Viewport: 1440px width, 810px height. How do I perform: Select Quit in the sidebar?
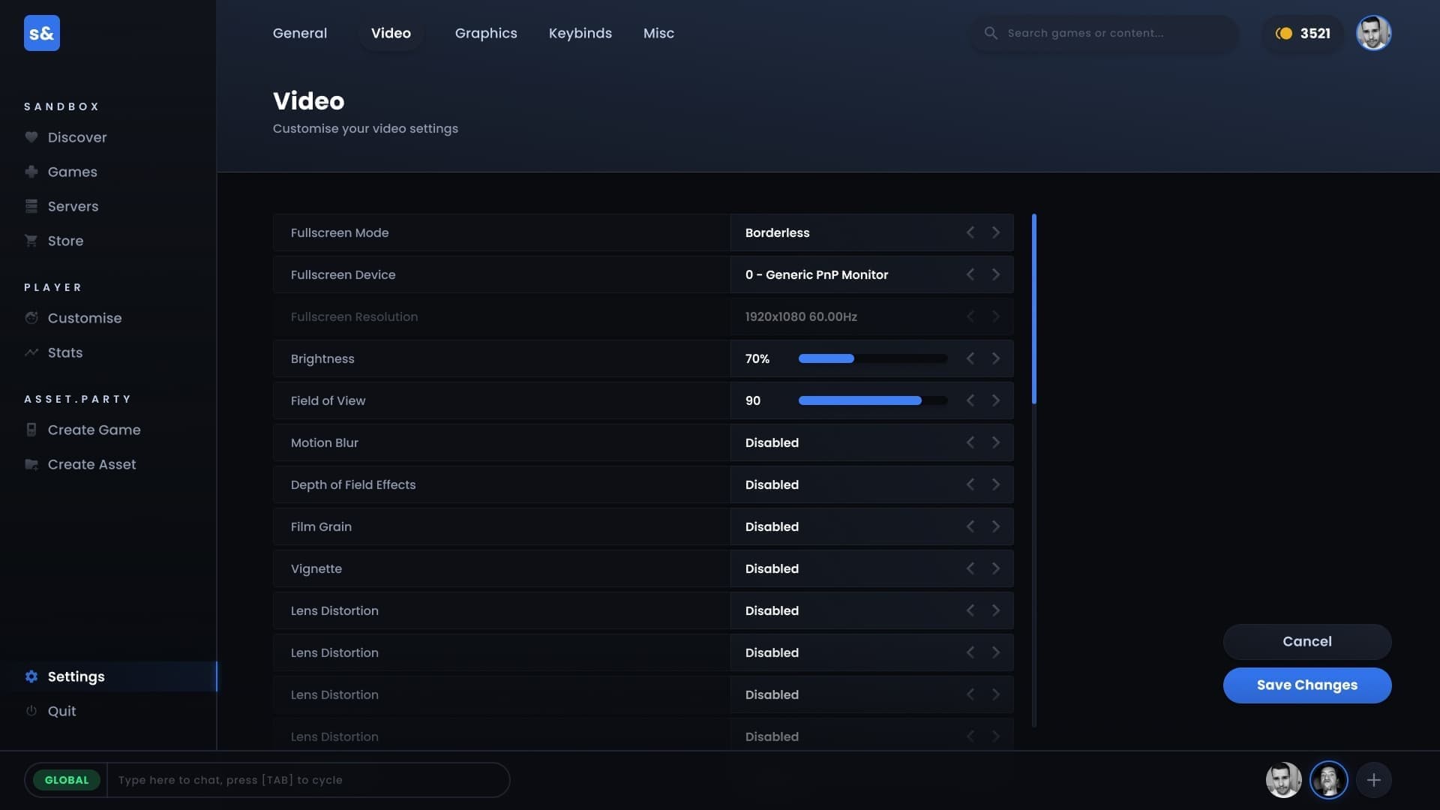coord(61,711)
